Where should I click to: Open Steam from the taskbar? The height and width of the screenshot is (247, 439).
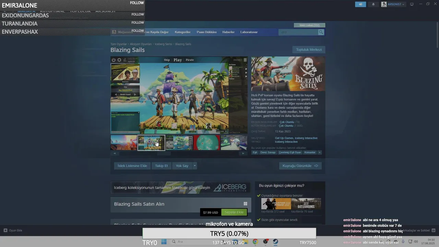point(275,242)
